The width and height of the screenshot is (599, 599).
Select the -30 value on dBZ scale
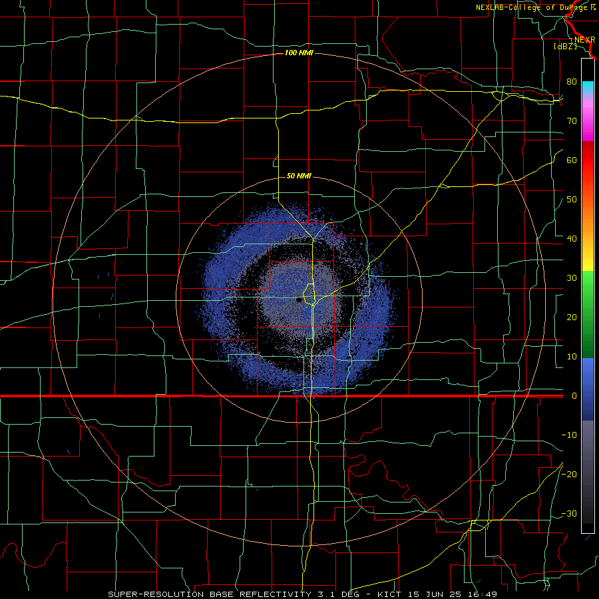pos(569,514)
